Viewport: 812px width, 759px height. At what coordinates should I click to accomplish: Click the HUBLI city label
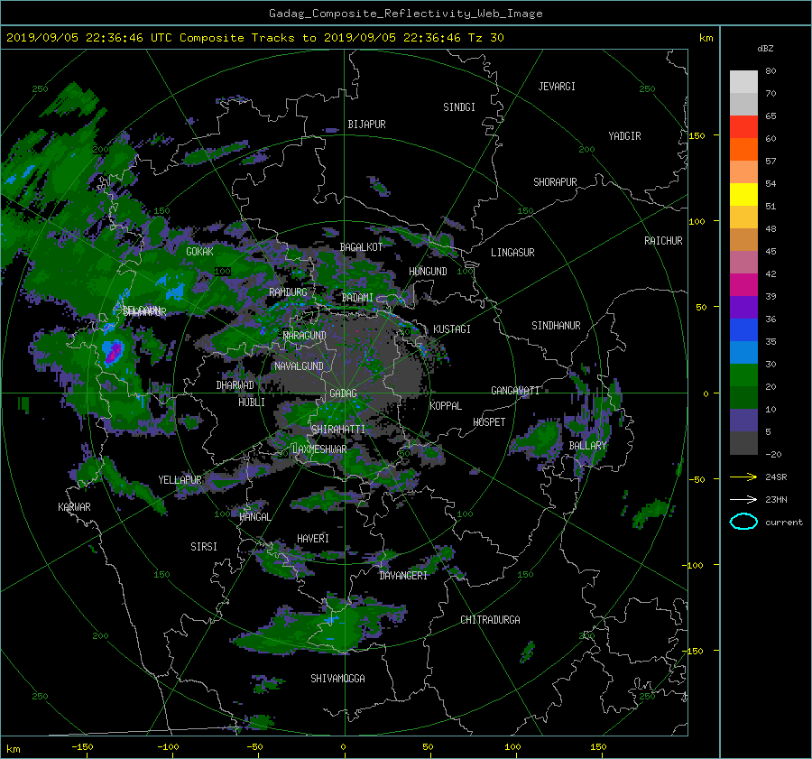pos(252,403)
